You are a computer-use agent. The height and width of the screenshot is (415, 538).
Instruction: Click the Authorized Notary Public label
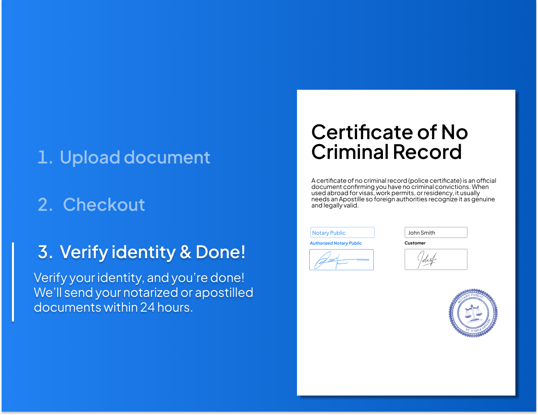coord(336,243)
